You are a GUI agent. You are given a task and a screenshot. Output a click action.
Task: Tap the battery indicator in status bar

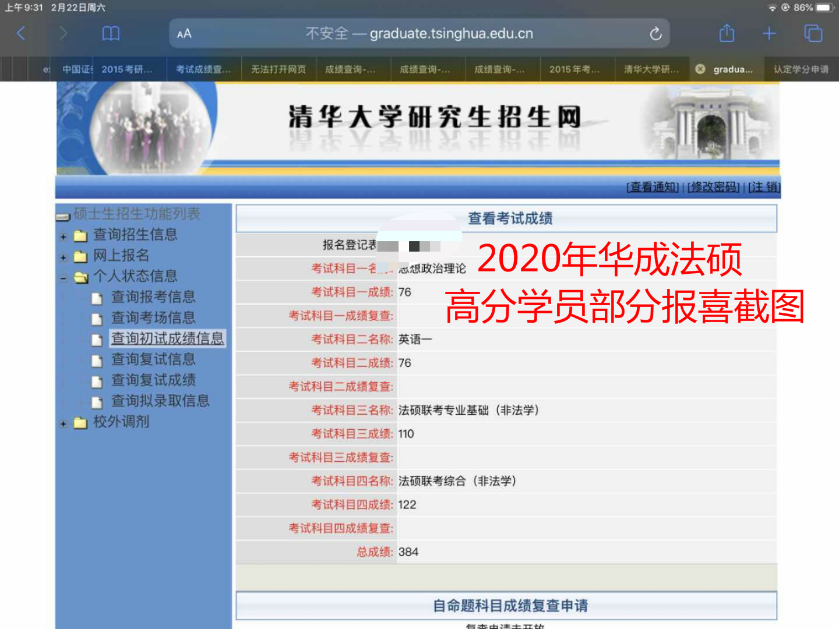824,8
